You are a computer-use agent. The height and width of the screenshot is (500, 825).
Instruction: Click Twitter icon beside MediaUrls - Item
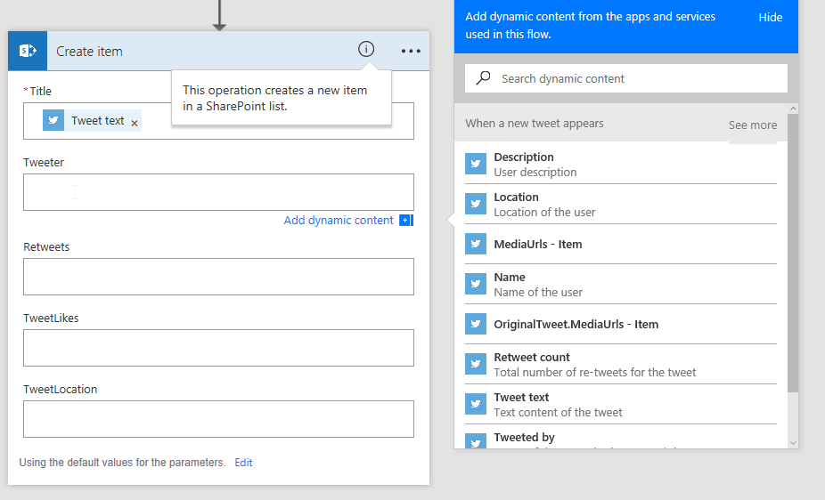point(476,245)
